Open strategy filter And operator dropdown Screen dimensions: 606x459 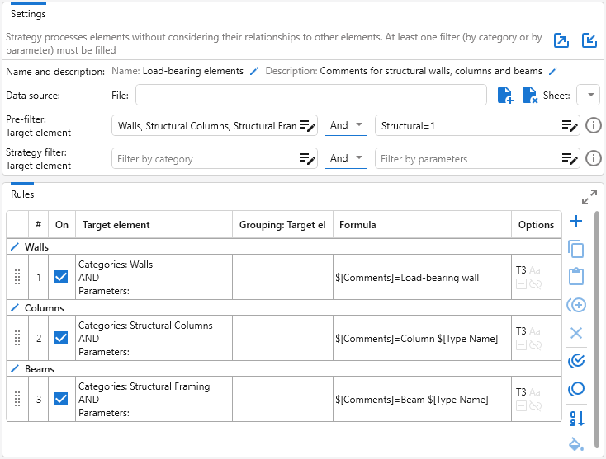(346, 158)
